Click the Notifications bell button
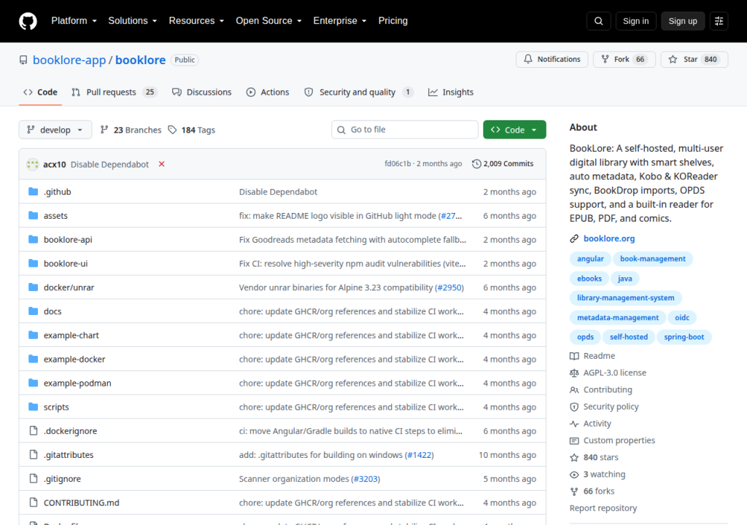Viewport: 747px width, 525px height. (551, 59)
